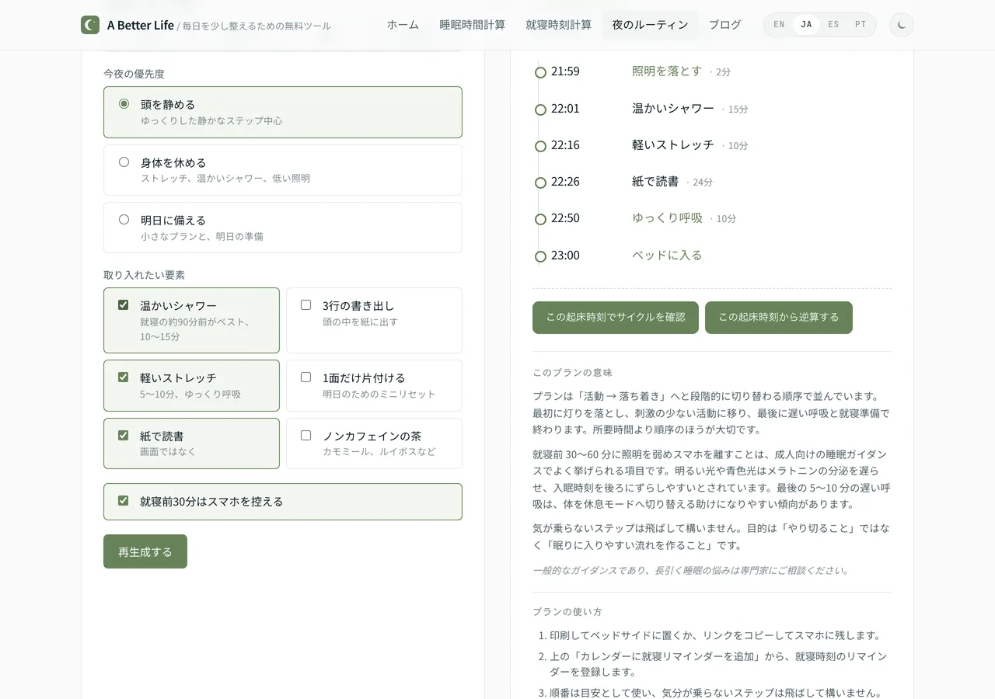Open the ブログ nav item
The image size is (995, 699).
click(x=724, y=25)
